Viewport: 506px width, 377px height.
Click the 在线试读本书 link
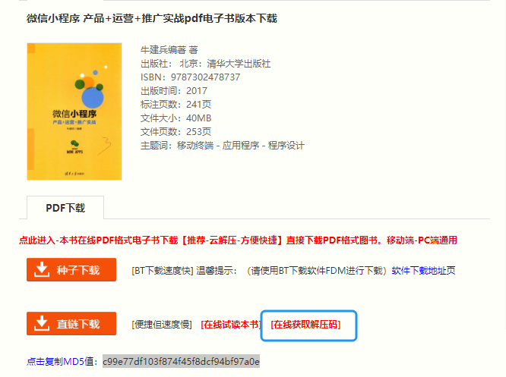coord(230,325)
